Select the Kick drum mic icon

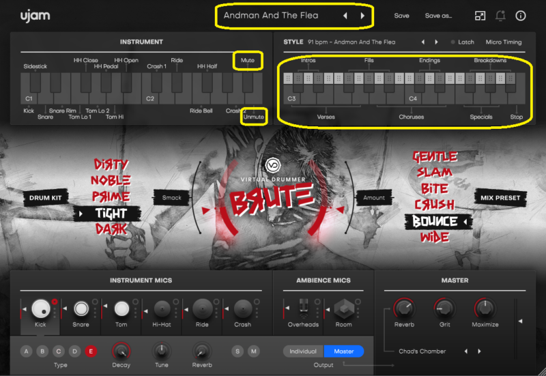pyautogui.click(x=41, y=308)
